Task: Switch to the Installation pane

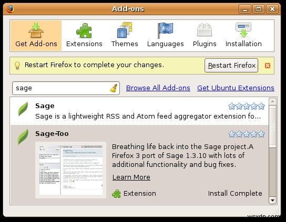Action: point(243,36)
